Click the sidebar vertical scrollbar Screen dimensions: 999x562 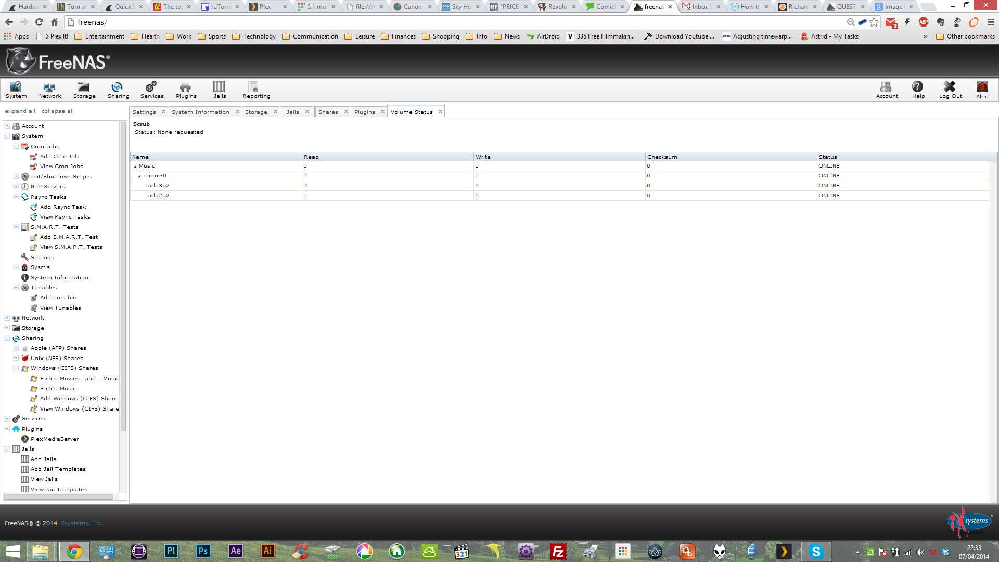tap(123, 276)
